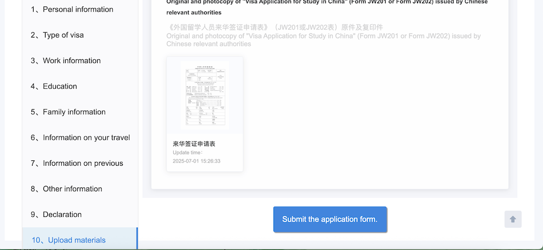Click the Update time label
The image size is (543, 250).
click(x=188, y=153)
